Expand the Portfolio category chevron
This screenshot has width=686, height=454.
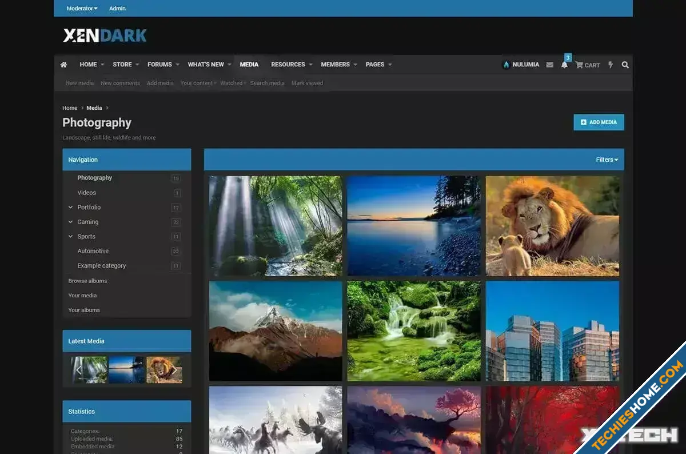[x=71, y=208]
